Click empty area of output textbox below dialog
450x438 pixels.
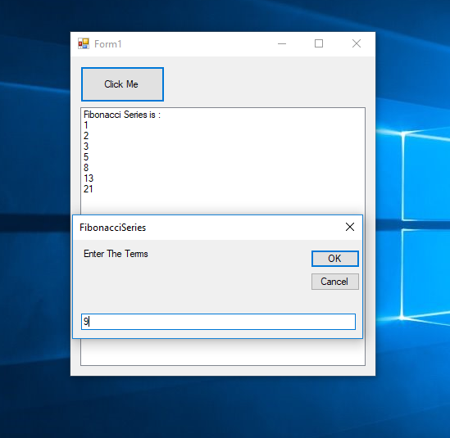click(223, 352)
